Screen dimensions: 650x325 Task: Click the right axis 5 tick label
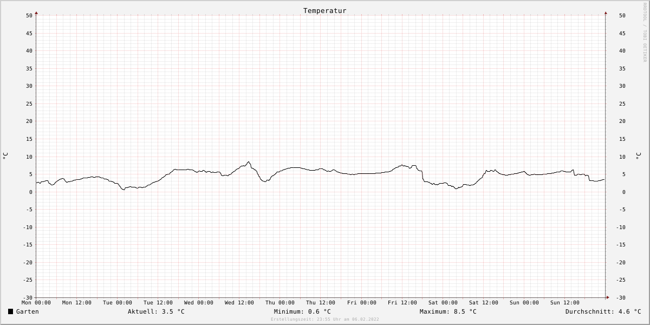(x=621, y=174)
